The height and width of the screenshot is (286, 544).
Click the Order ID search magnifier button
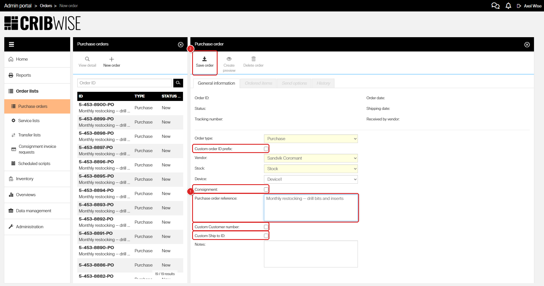coord(178,83)
